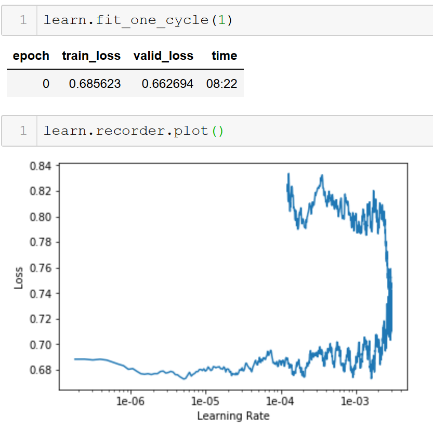The image size is (433, 440).
Task: Click the line number of the recorder.plot cell
Action: pyautogui.click(x=23, y=131)
